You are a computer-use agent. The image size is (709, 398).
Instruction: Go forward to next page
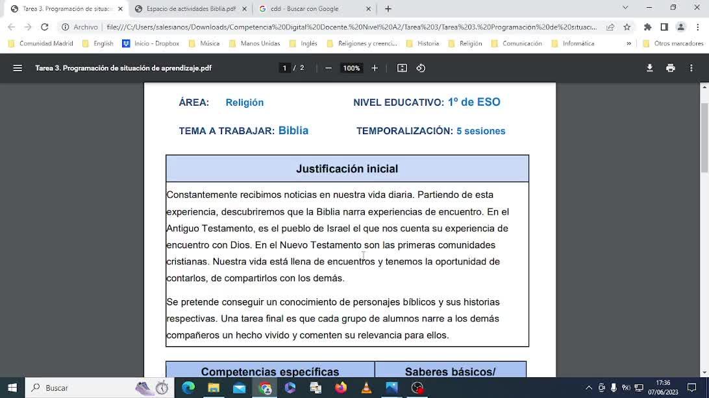(x=27, y=27)
